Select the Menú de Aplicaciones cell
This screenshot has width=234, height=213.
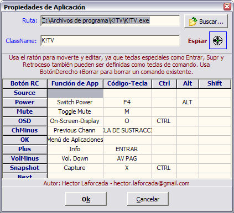coord(75,140)
